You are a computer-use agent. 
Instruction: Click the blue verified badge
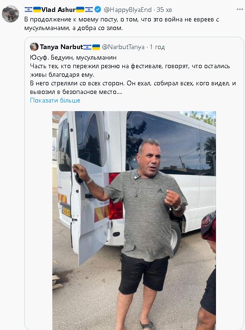[x=98, y=10]
